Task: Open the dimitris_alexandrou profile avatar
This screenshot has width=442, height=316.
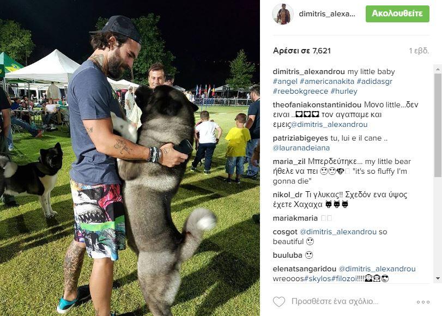Action: point(283,14)
